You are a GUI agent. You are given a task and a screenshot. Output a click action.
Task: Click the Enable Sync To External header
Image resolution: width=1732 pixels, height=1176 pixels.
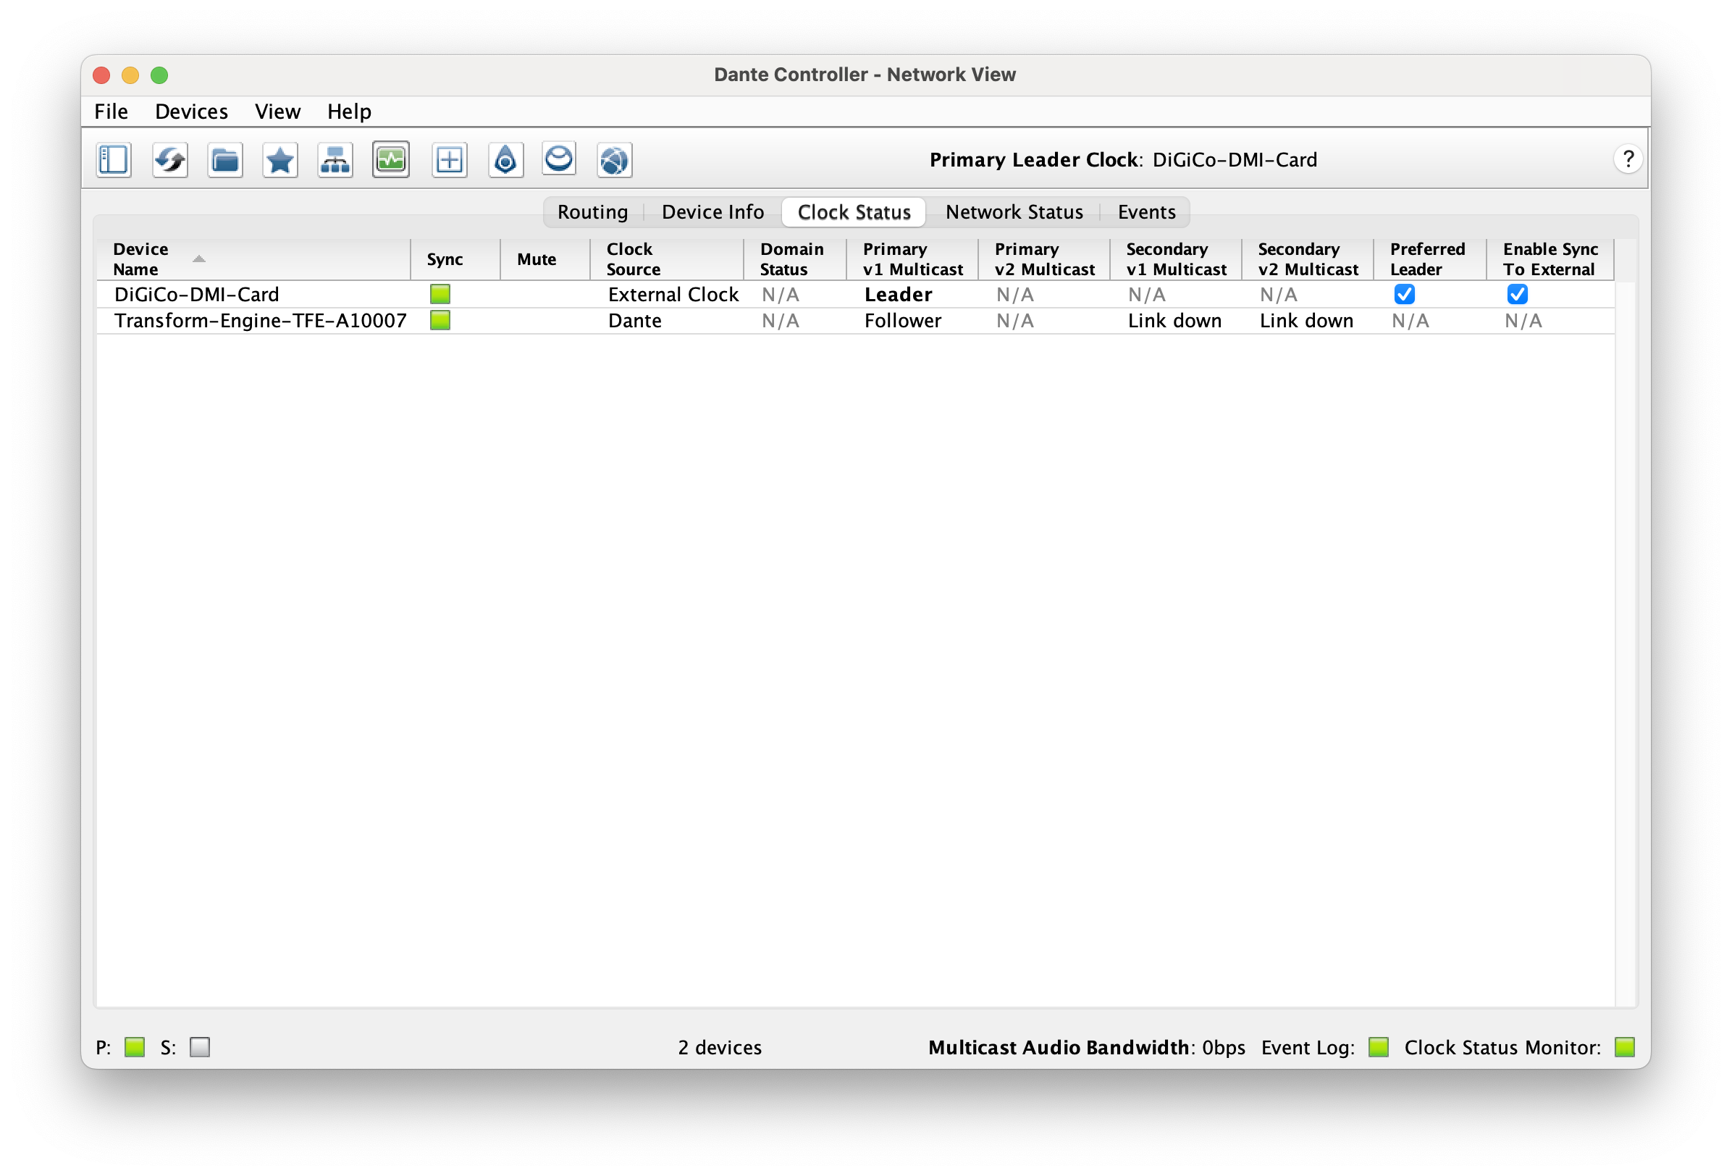click(1550, 259)
